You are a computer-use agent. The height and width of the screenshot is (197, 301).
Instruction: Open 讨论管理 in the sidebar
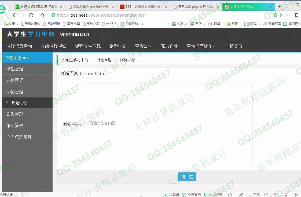click(x=27, y=92)
